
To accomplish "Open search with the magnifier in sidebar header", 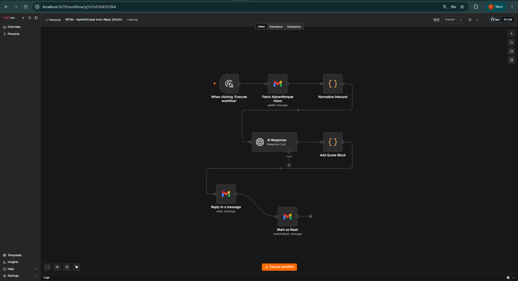I will click(30, 18).
